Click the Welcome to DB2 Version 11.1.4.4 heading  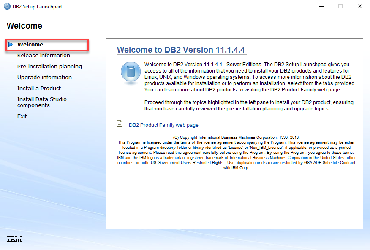point(181,50)
